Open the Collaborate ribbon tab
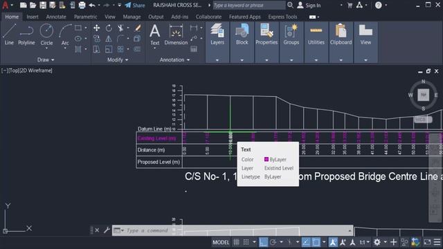Viewport: 443px width, 249px height. tap(208, 17)
